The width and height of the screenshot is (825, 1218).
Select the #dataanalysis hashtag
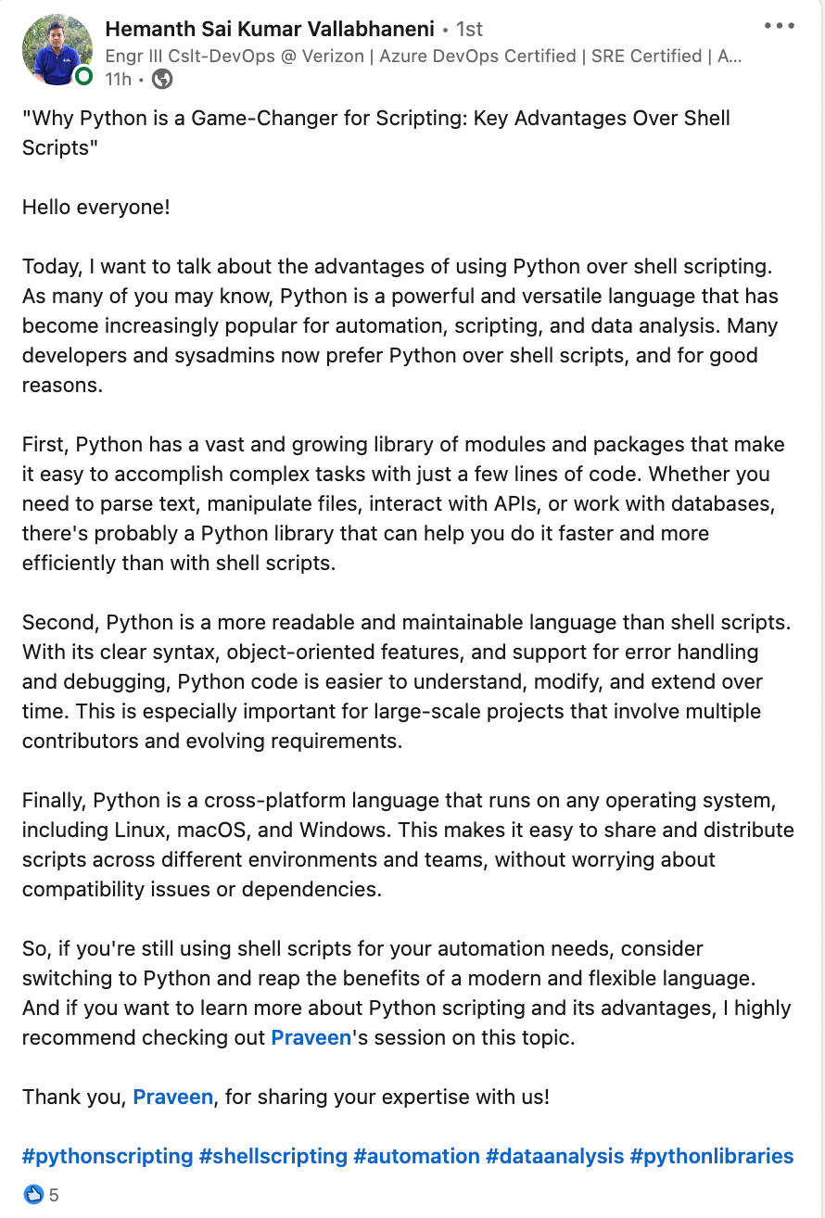click(x=554, y=1156)
